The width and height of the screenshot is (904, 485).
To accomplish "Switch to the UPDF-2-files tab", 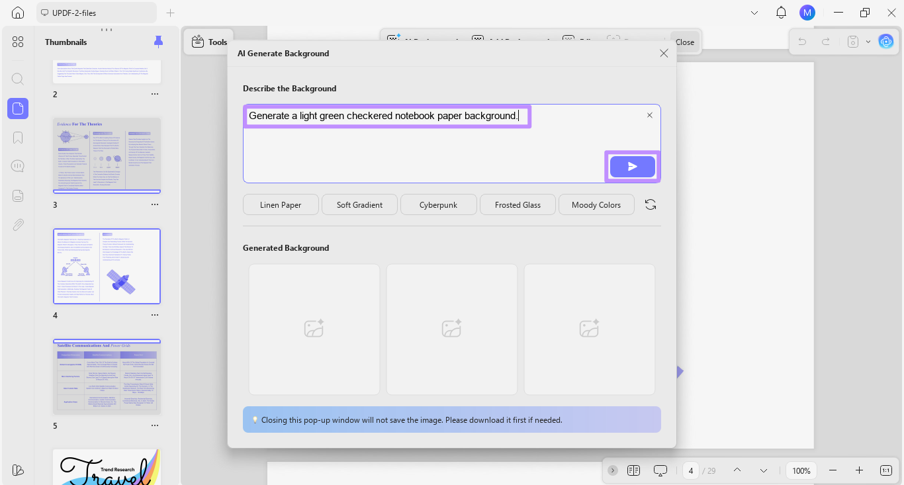I will (x=97, y=13).
